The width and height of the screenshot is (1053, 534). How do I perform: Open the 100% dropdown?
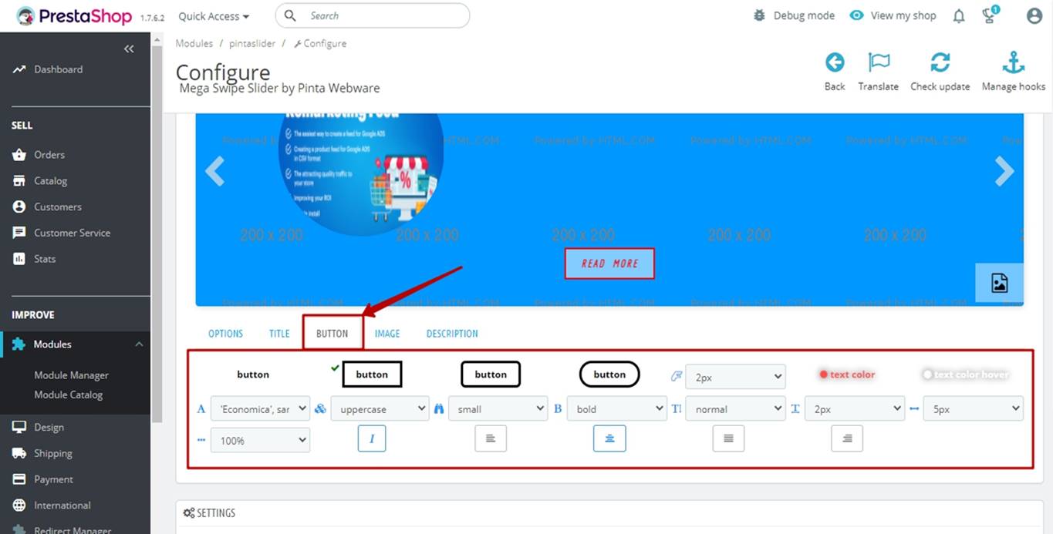[x=260, y=441]
